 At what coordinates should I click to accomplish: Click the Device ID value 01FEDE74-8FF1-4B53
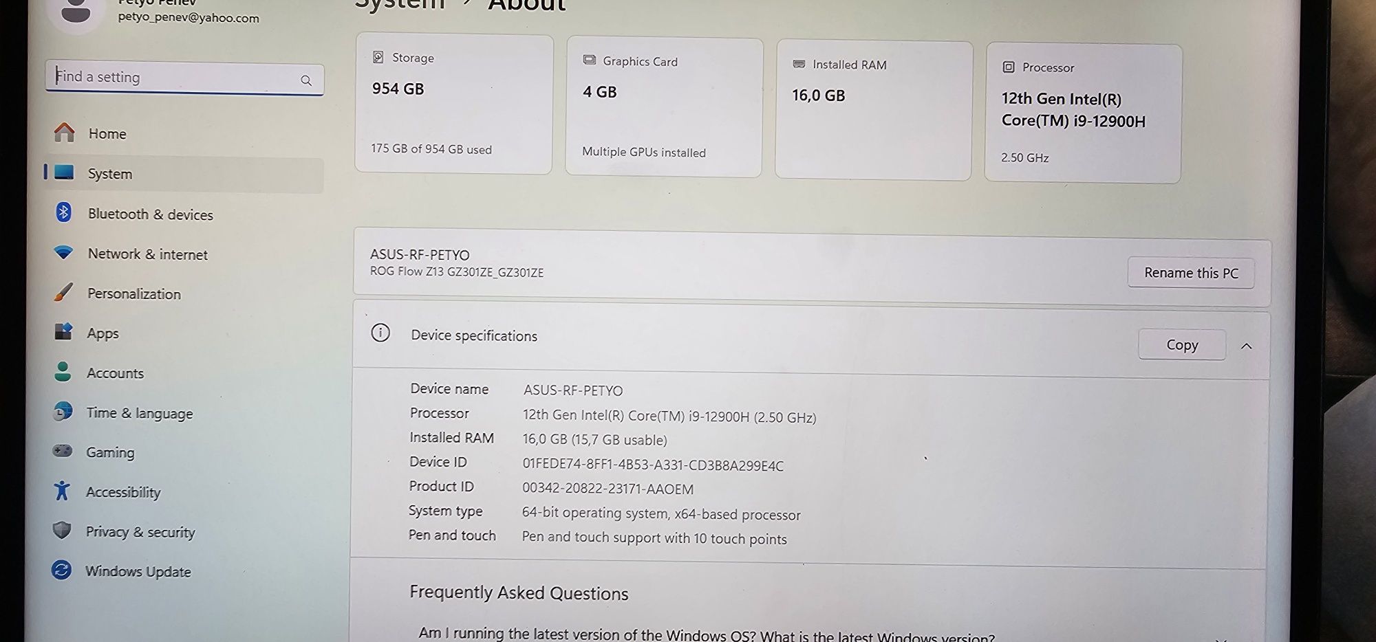(653, 465)
